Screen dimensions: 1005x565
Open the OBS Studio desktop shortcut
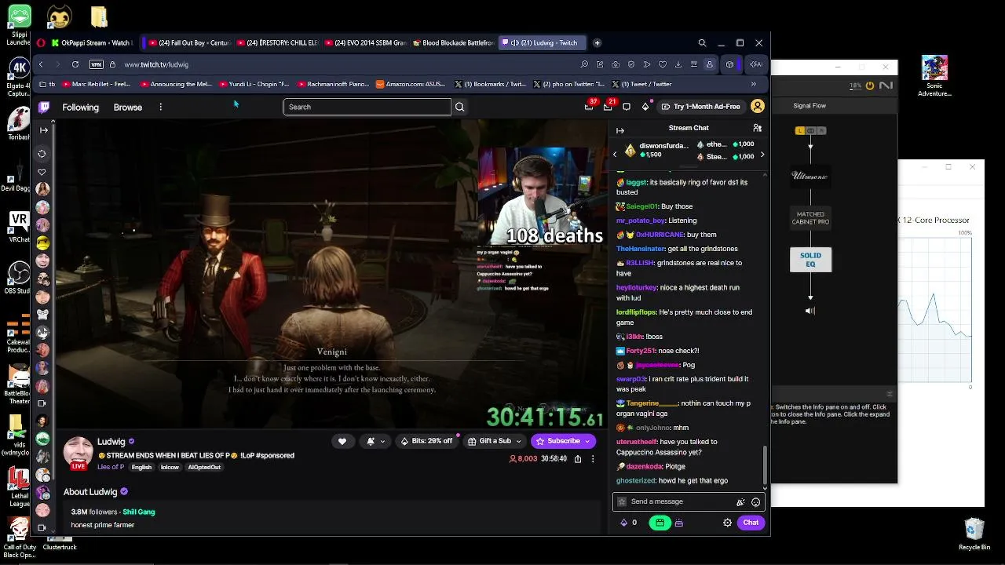coord(17,279)
